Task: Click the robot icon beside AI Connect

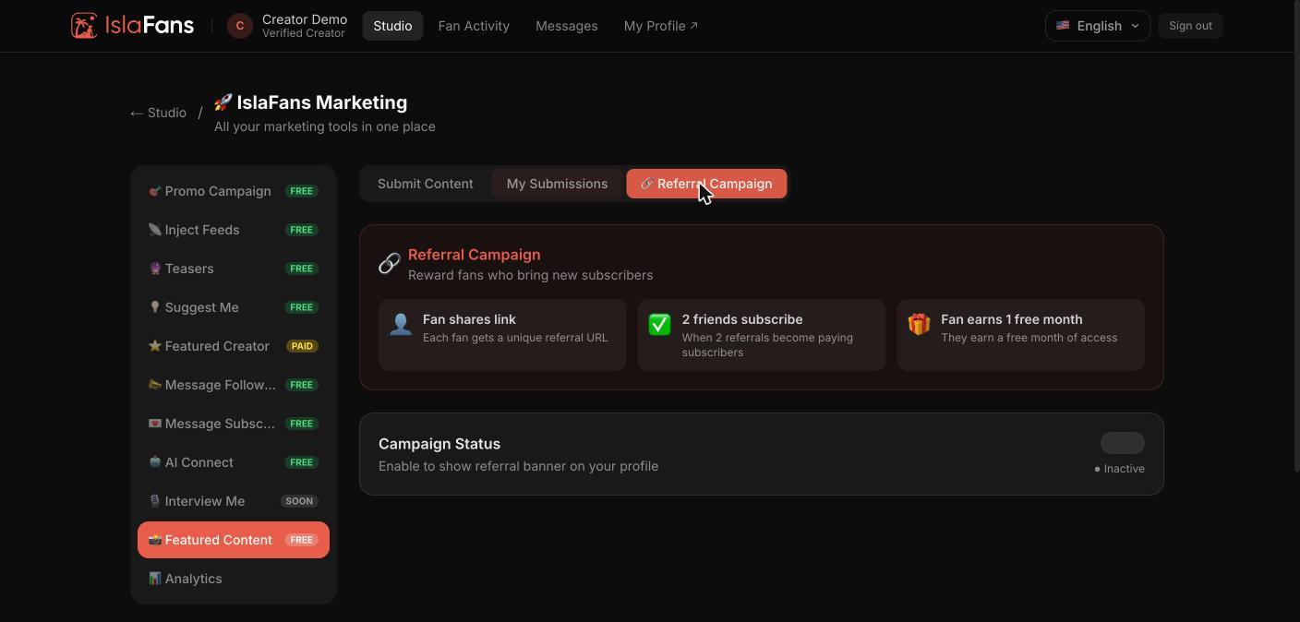Action: (x=154, y=462)
